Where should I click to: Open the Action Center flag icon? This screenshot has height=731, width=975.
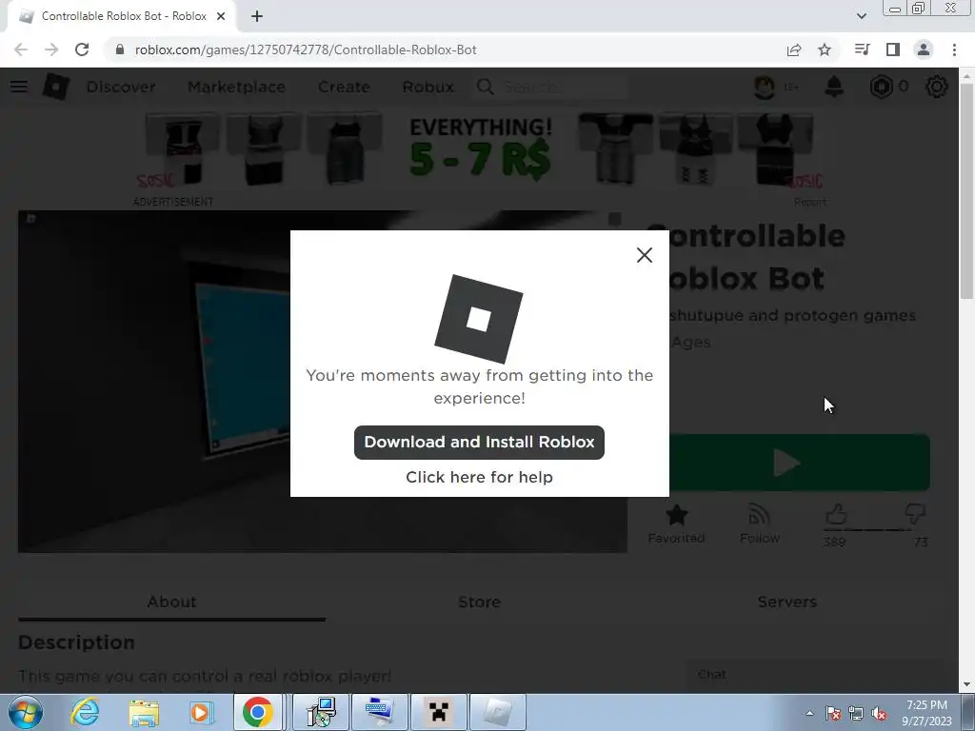pyautogui.click(x=833, y=713)
